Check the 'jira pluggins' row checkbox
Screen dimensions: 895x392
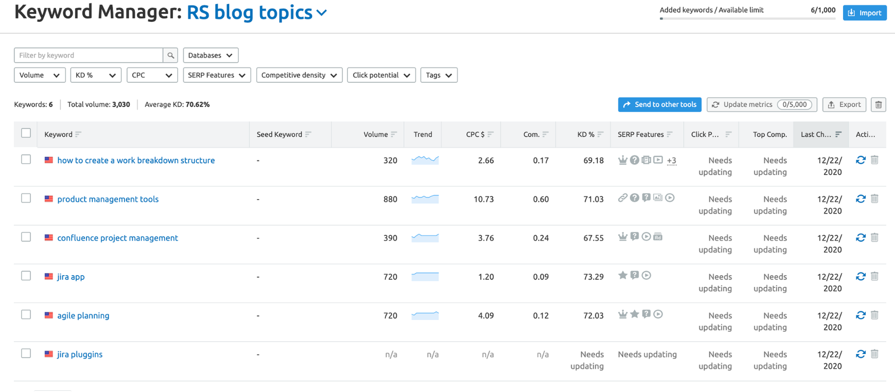(x=26, y=353)
